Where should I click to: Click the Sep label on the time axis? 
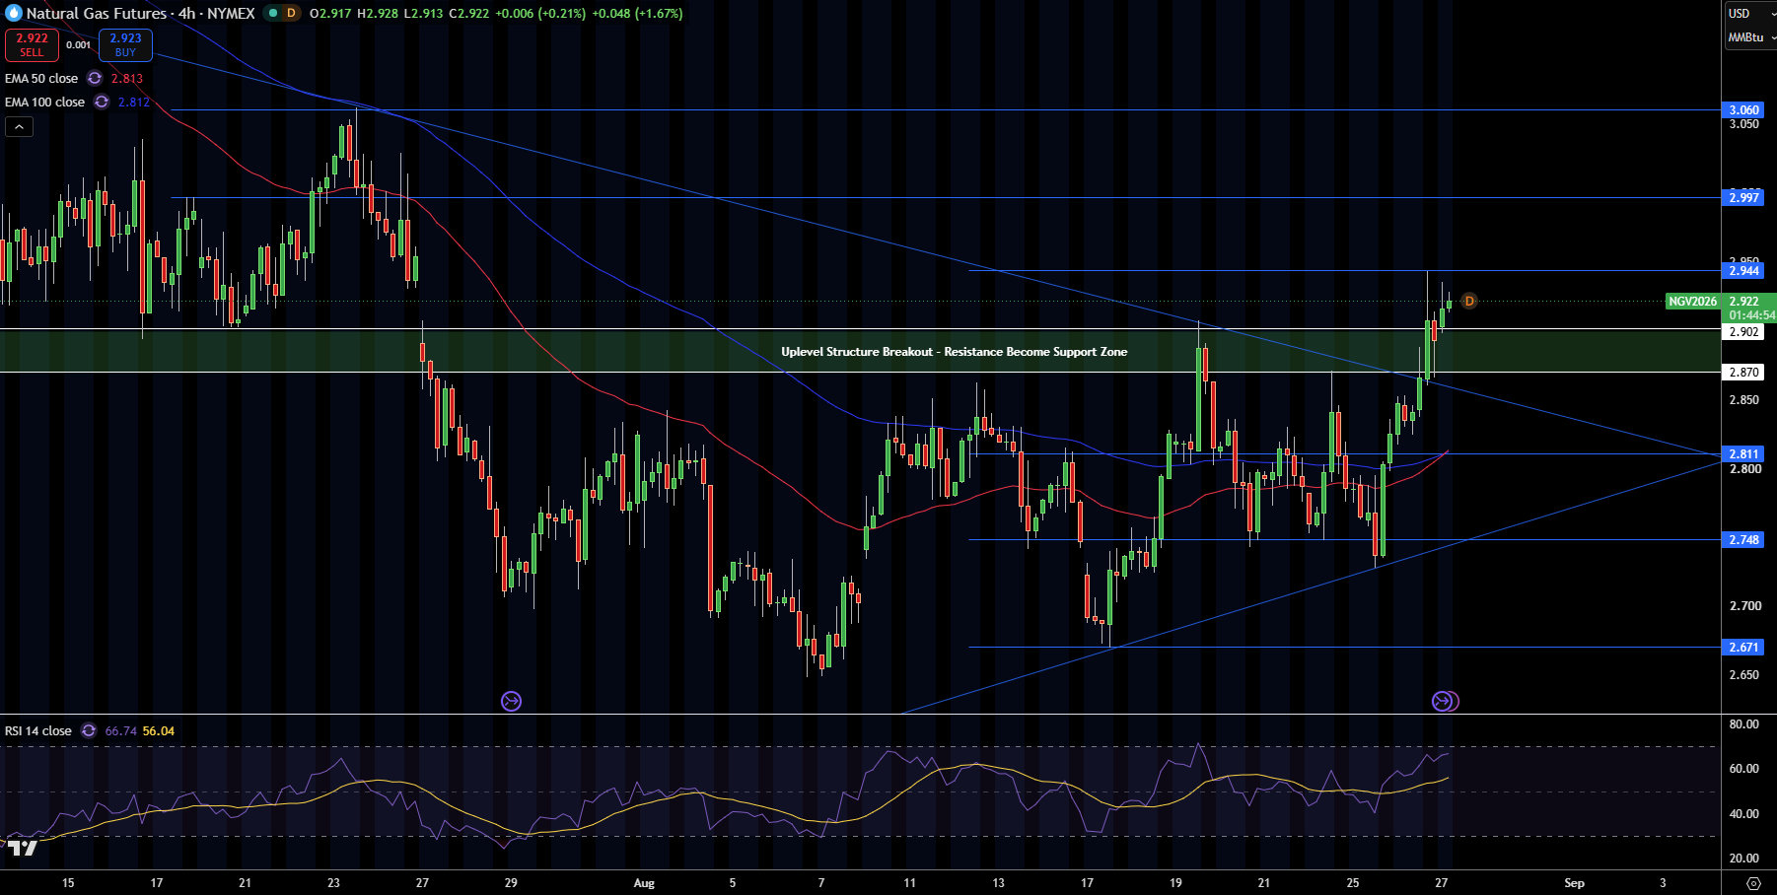pos(1574,882)
